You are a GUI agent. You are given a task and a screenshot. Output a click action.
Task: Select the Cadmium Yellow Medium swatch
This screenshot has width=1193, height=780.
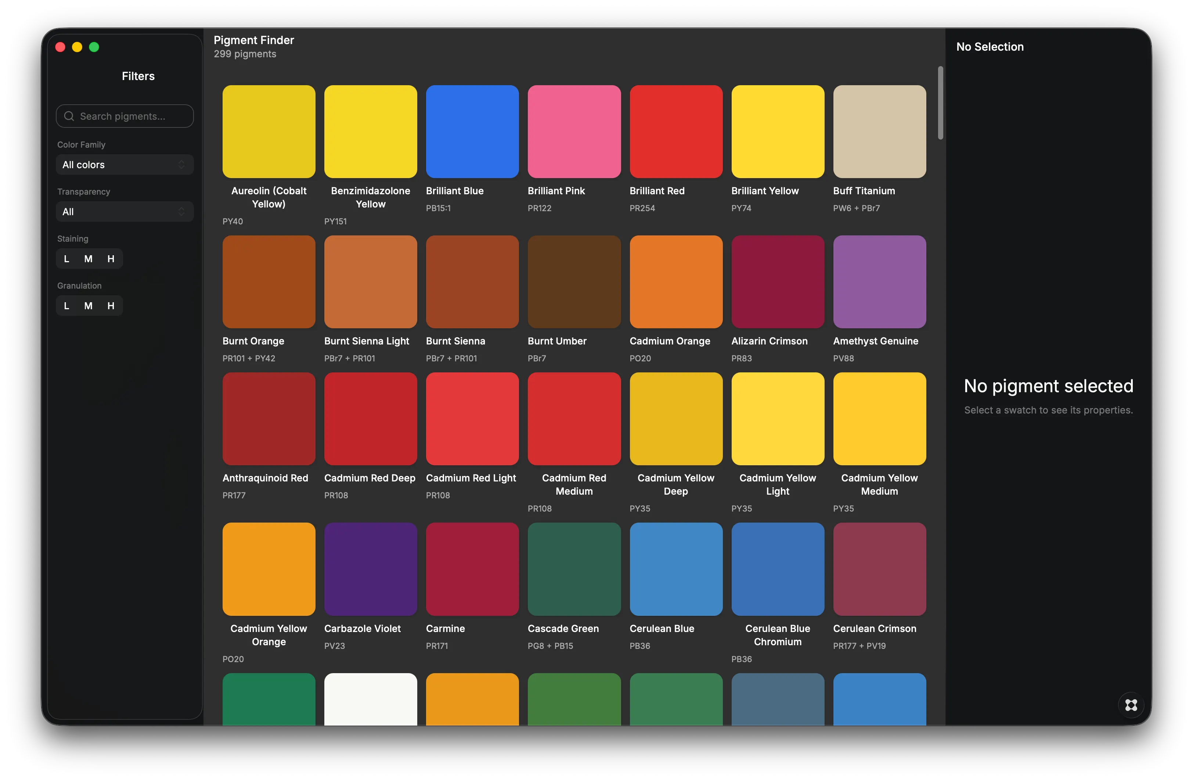(879, 419)
